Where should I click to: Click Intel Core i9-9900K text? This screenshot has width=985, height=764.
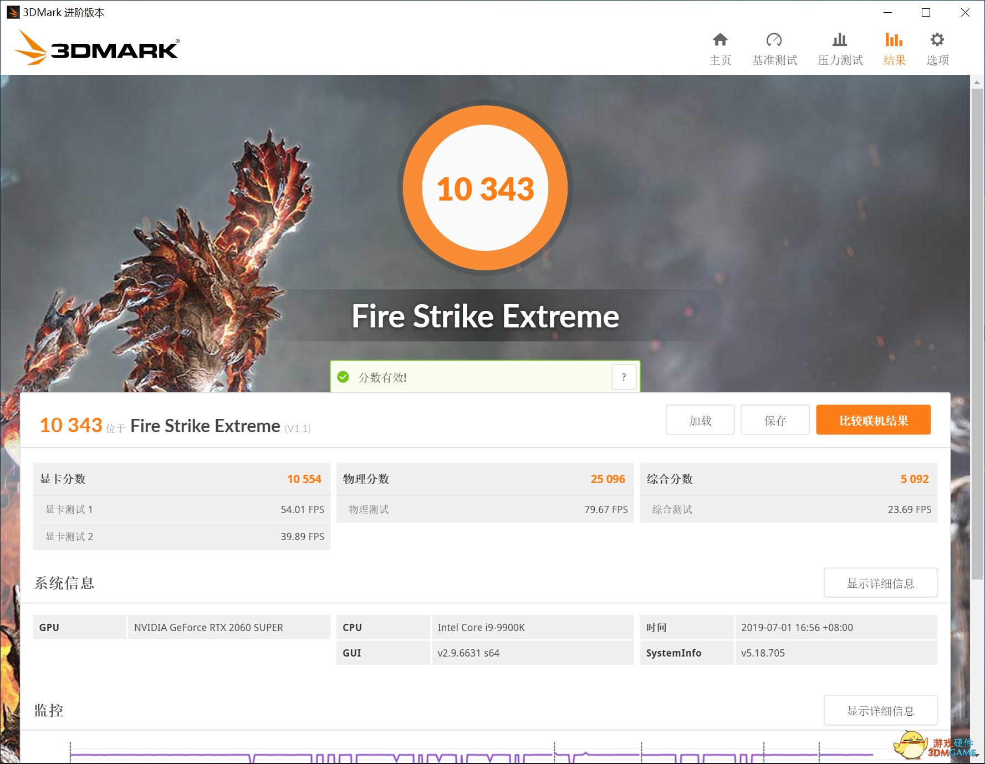[481, 627]
